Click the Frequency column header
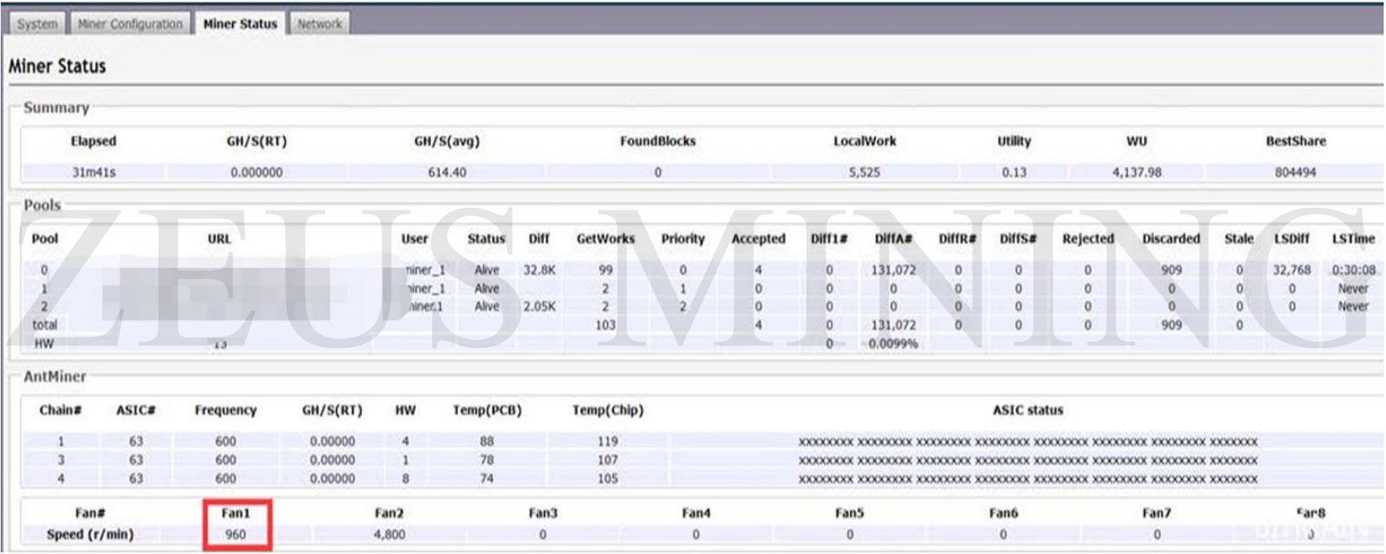The height and width of the screenshot is (554, 1386). (x=225, y=410)
